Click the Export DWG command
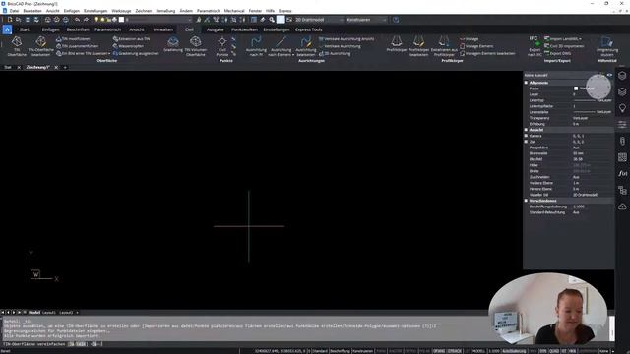The height and width of the screenshot is (354, 630). (558, 53)
